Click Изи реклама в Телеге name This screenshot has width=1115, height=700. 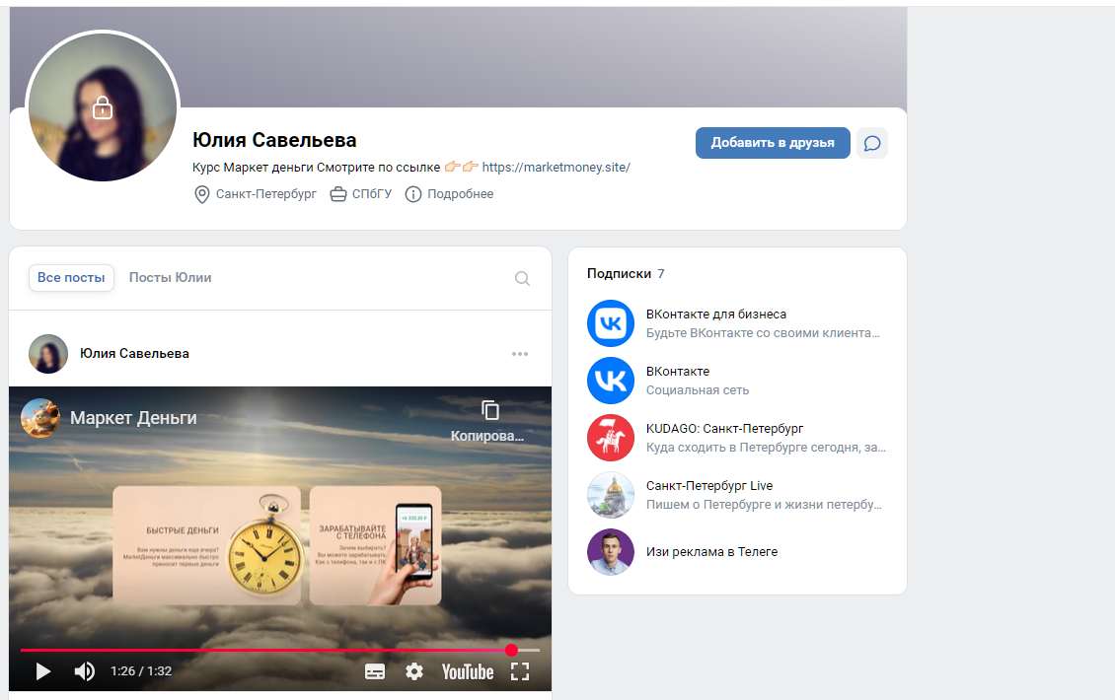711,551
